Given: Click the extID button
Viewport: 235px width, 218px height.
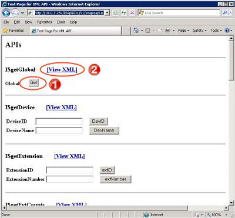Looking at the screenshot, I should (x=107, y=170).
